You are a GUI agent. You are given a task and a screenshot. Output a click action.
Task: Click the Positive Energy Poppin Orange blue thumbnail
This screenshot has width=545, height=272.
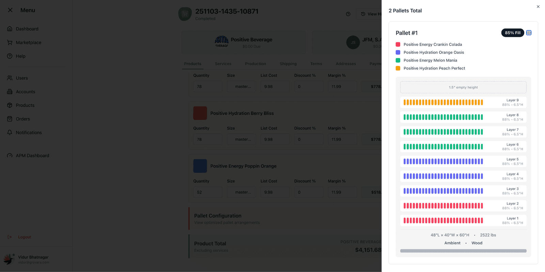point(200,166)
